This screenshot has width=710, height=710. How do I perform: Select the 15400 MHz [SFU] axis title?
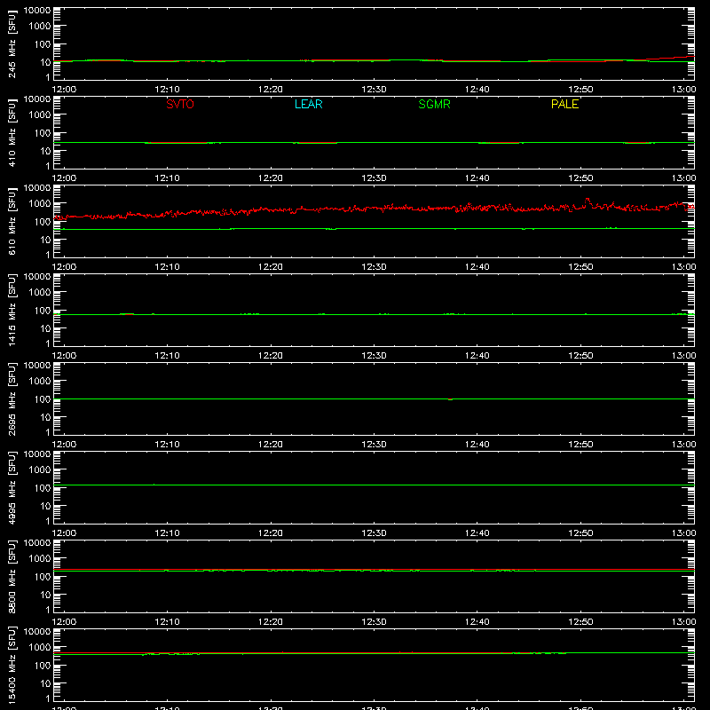click(12, 665)
